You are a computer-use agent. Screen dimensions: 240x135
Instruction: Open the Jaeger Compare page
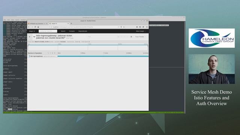point(72,31)
